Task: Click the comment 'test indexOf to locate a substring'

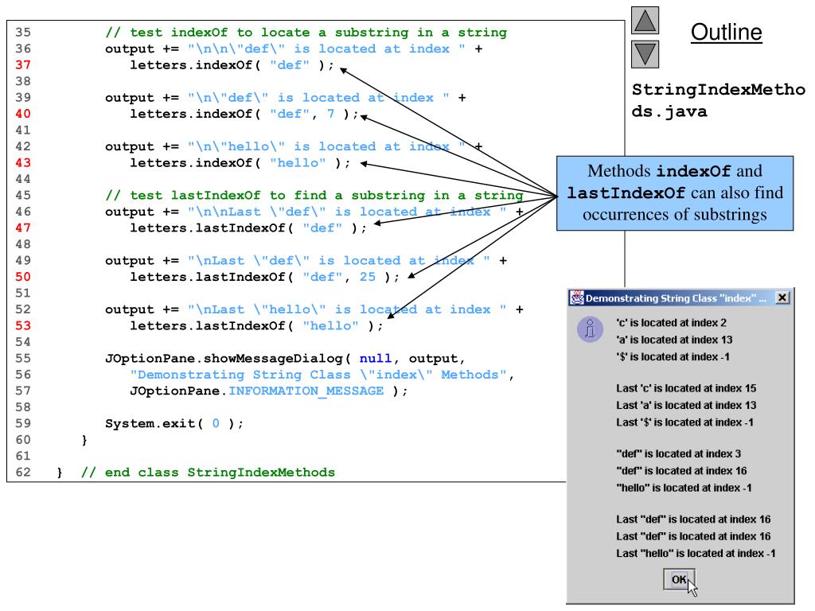Action: click(306, 32)
